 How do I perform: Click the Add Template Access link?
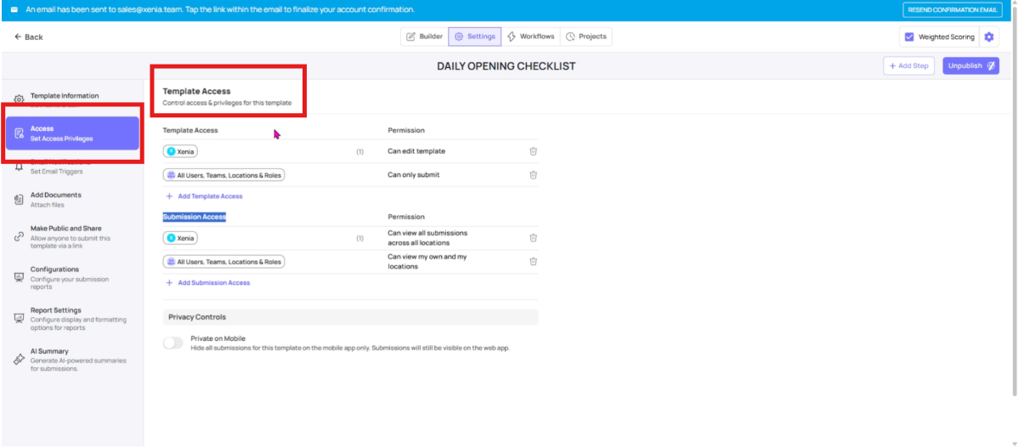[209, 196]
